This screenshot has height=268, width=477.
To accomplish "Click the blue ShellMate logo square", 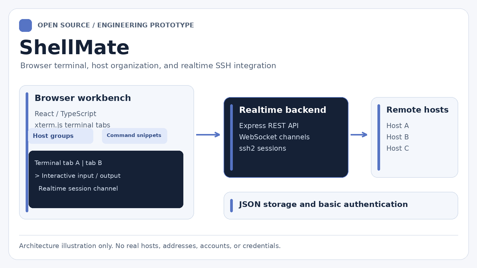I will pyautogui.click(x=25, y=25).
